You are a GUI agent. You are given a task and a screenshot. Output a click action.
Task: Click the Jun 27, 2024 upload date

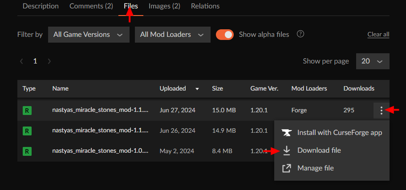click(x=178, y=111)
